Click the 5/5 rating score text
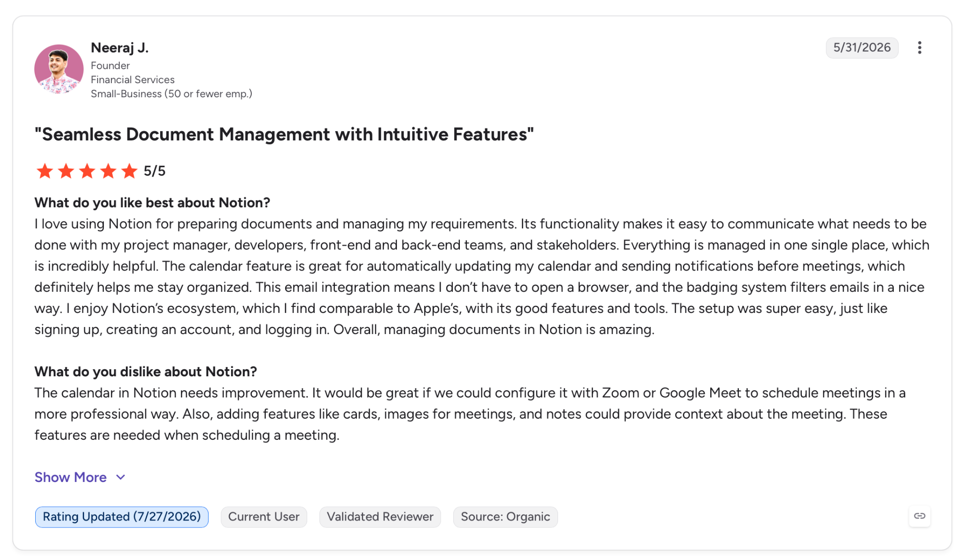Screen dimensions: 962x560 [155, 171]
